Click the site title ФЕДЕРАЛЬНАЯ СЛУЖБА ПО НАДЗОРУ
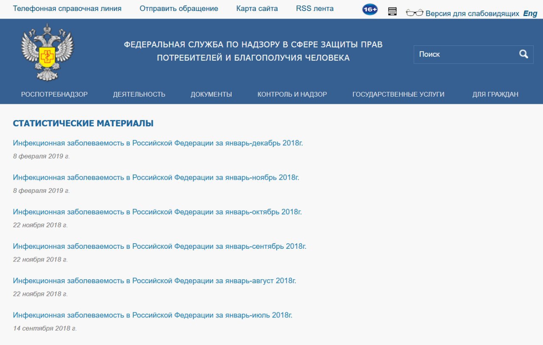 click(x=253, y=51)
